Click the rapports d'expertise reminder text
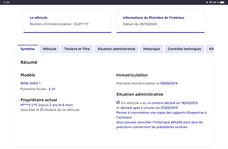This screenshot has width=228, height=149. [x=161, y=115]
